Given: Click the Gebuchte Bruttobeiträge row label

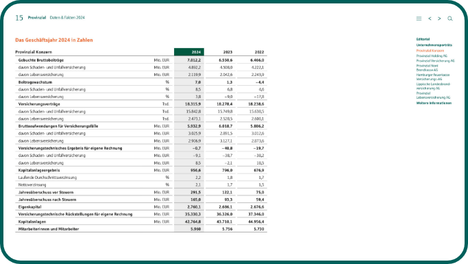Looking at the screenshot, I should coord(41,60).
